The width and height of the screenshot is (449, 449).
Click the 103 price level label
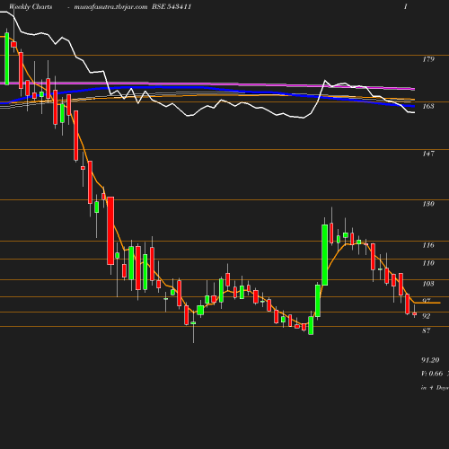click(428, 284)
